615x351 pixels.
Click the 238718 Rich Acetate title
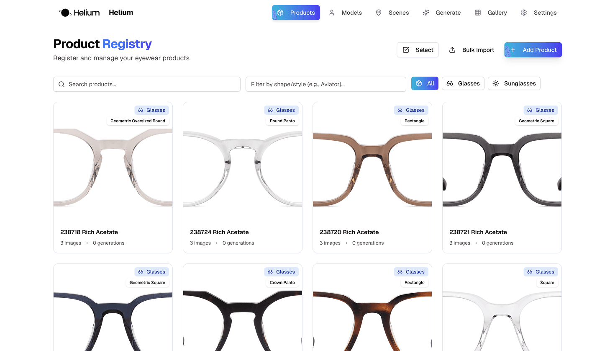[x=89, y=232]
